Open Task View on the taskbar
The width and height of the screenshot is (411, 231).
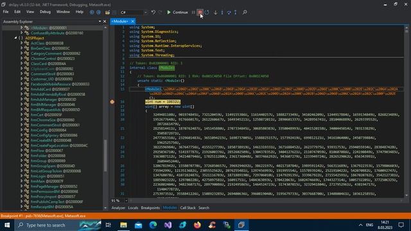(x=109, y=225)
